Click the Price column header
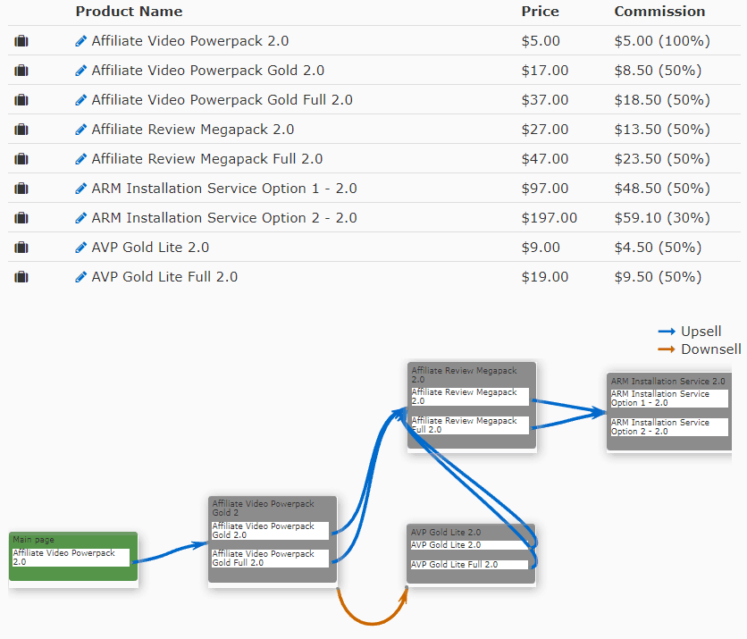 tap(540, 12)
